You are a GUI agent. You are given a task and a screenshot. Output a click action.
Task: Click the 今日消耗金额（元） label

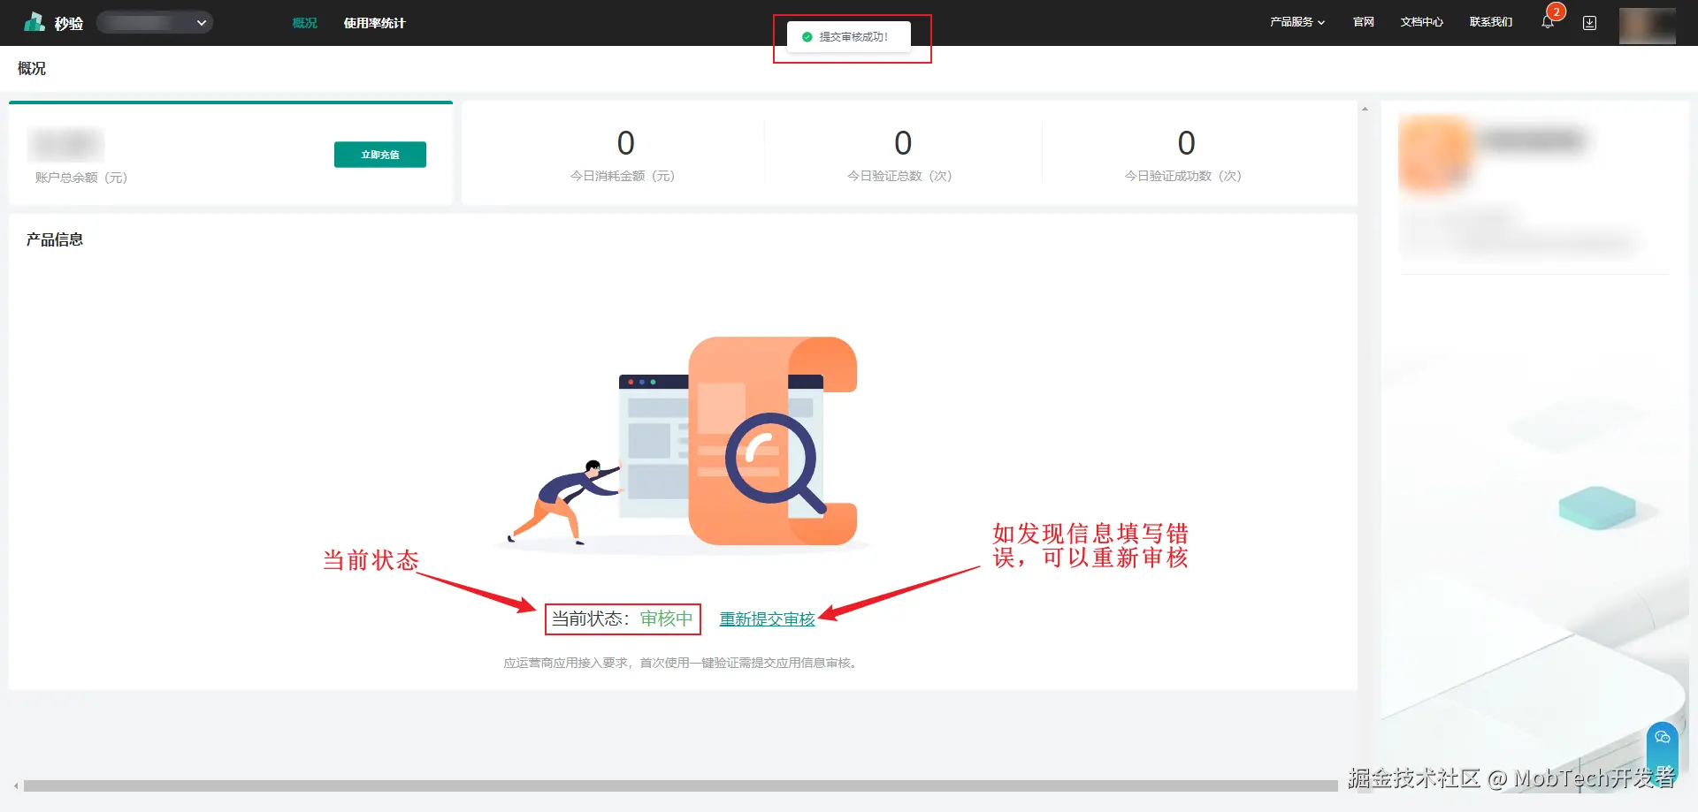coord(623,176)
